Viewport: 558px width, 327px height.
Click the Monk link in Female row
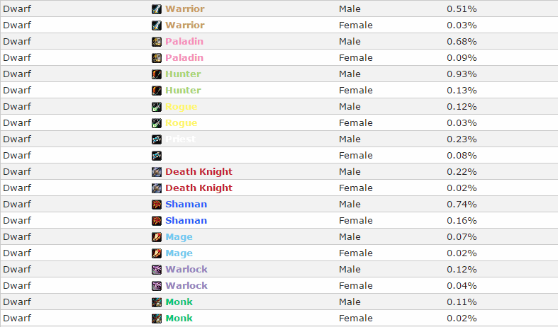click(179, 318)
